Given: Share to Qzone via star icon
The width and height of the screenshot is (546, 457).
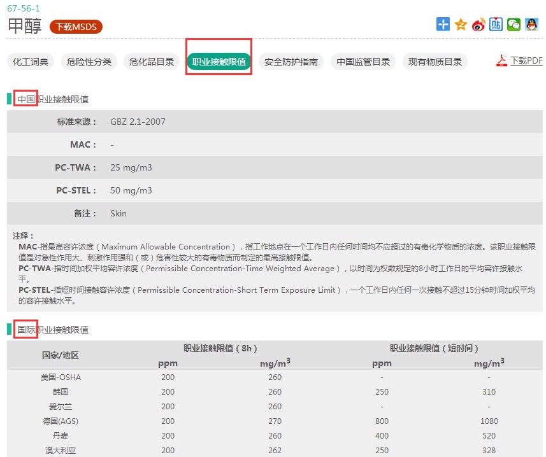Looking at the screenshot, I should point(461,24).
